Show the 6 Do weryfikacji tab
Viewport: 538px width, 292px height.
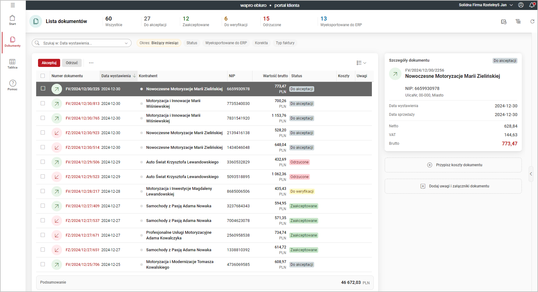pos(236,21)
